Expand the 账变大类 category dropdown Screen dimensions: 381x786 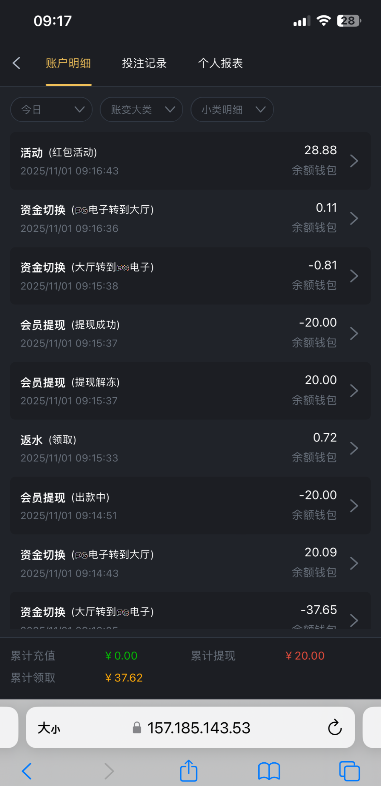tap(141, 110)
